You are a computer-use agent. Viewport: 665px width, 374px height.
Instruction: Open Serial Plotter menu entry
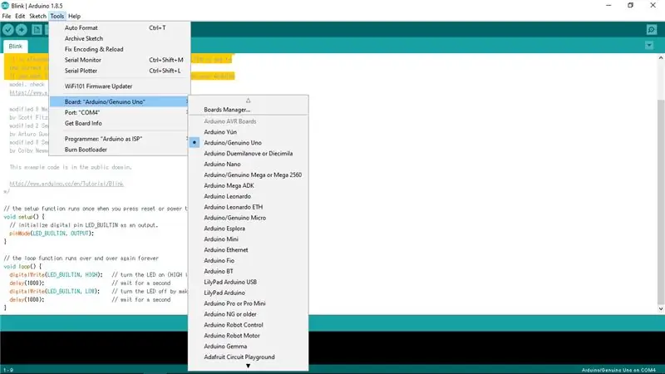(120, 71)
